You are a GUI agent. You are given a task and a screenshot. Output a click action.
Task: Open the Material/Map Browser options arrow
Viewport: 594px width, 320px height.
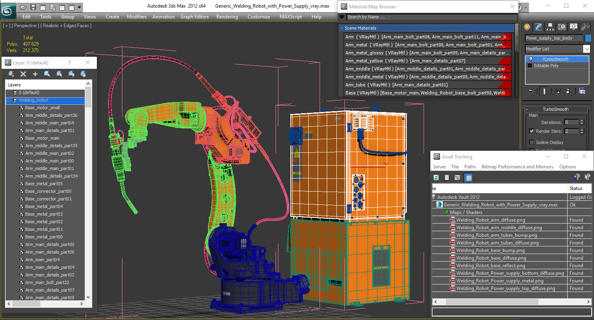click(x=342, y=17)
